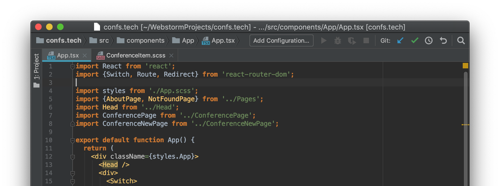500x186 pixels.
Task: Collapse the imports fold on line 1
Action: tap(72, 66)
